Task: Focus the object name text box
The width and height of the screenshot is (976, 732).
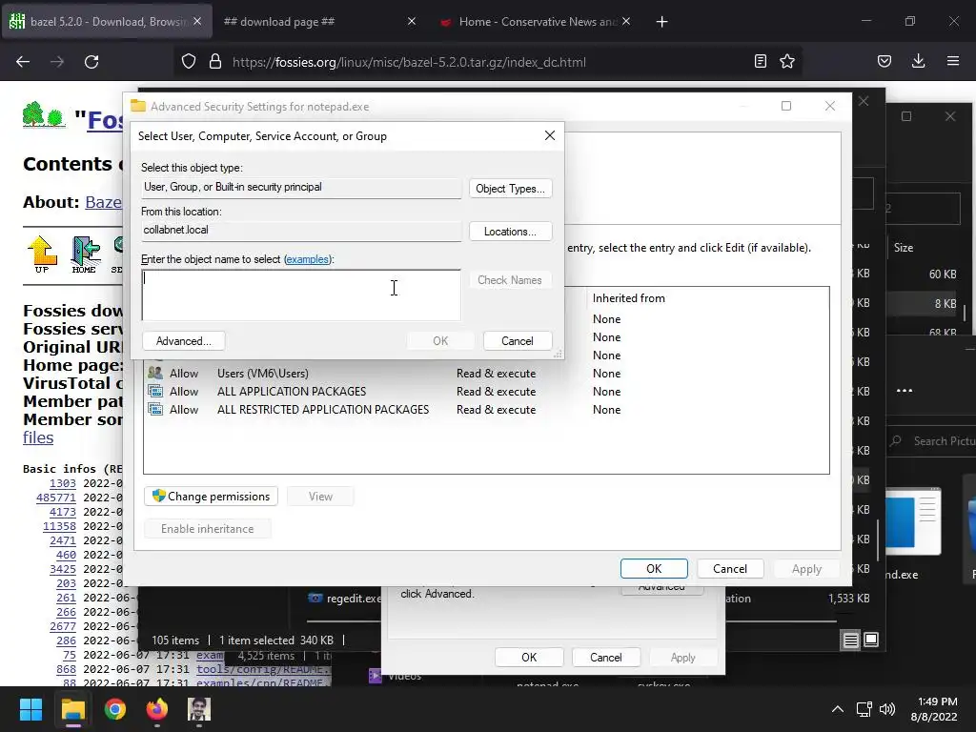Action: (301, 295)
